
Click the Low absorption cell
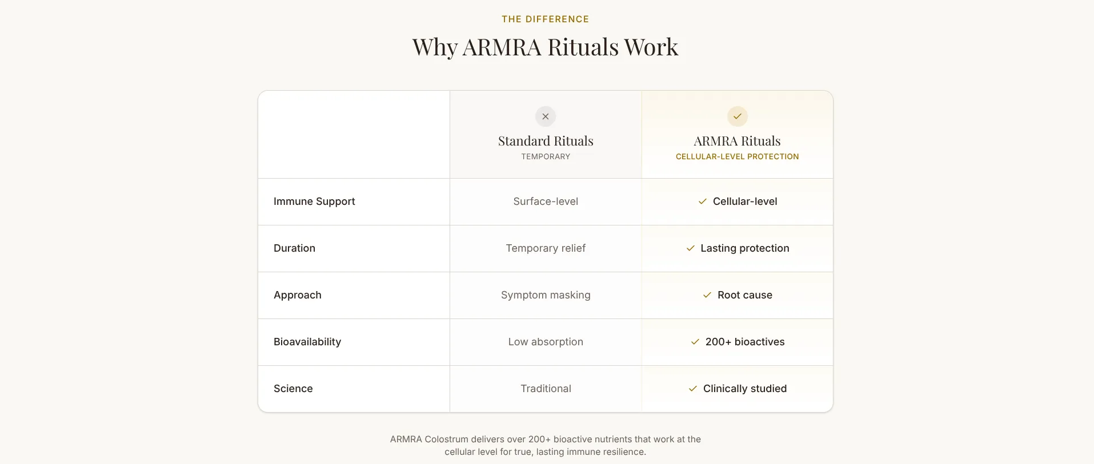click(x=546, y=342)
